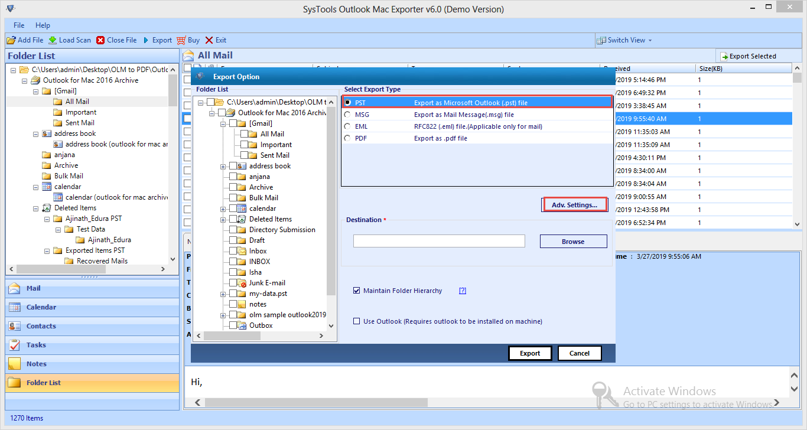Open the Contacts navigation pane icon
Viewport: 807px width, 430px height.
15,326
